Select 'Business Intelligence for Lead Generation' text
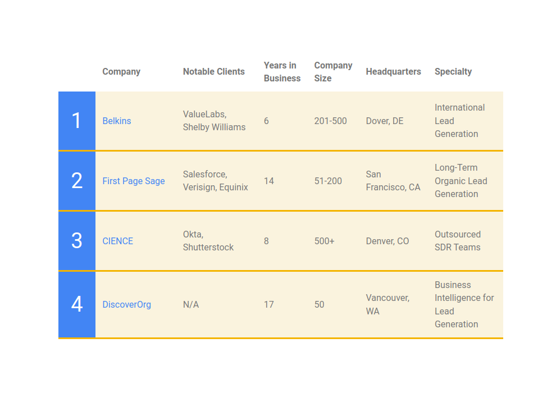Screen dimensions: 556x393 464,304
